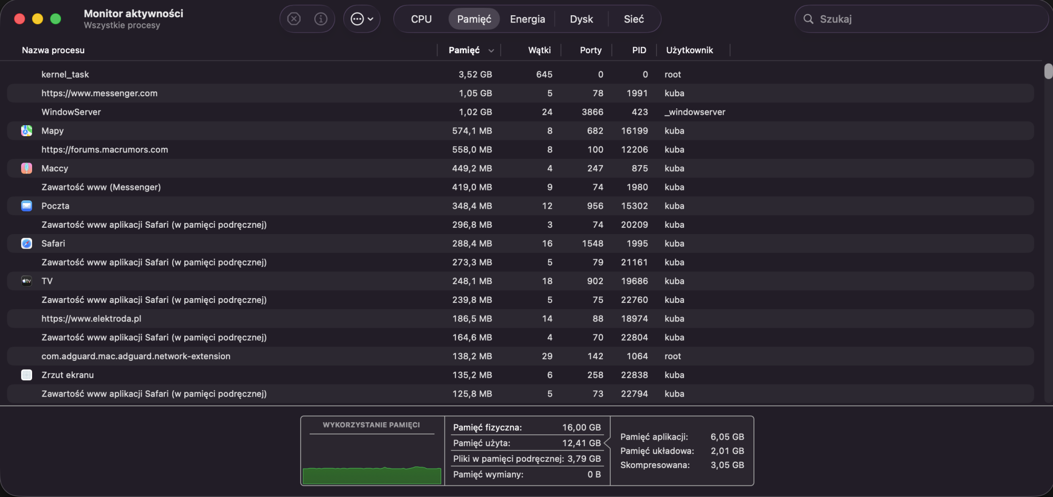Click the 135,2 MB memory value
Image resolution: width=1053 pixels, height=497 pixels.
pos(472,375)
